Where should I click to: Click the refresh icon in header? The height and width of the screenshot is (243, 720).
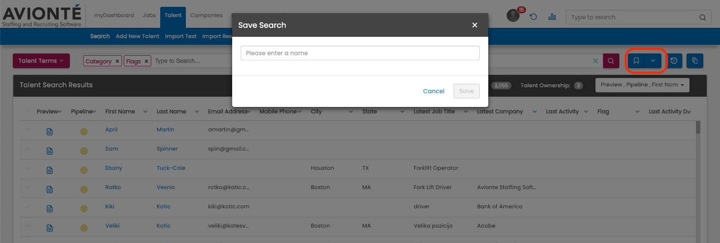(533, 17)
